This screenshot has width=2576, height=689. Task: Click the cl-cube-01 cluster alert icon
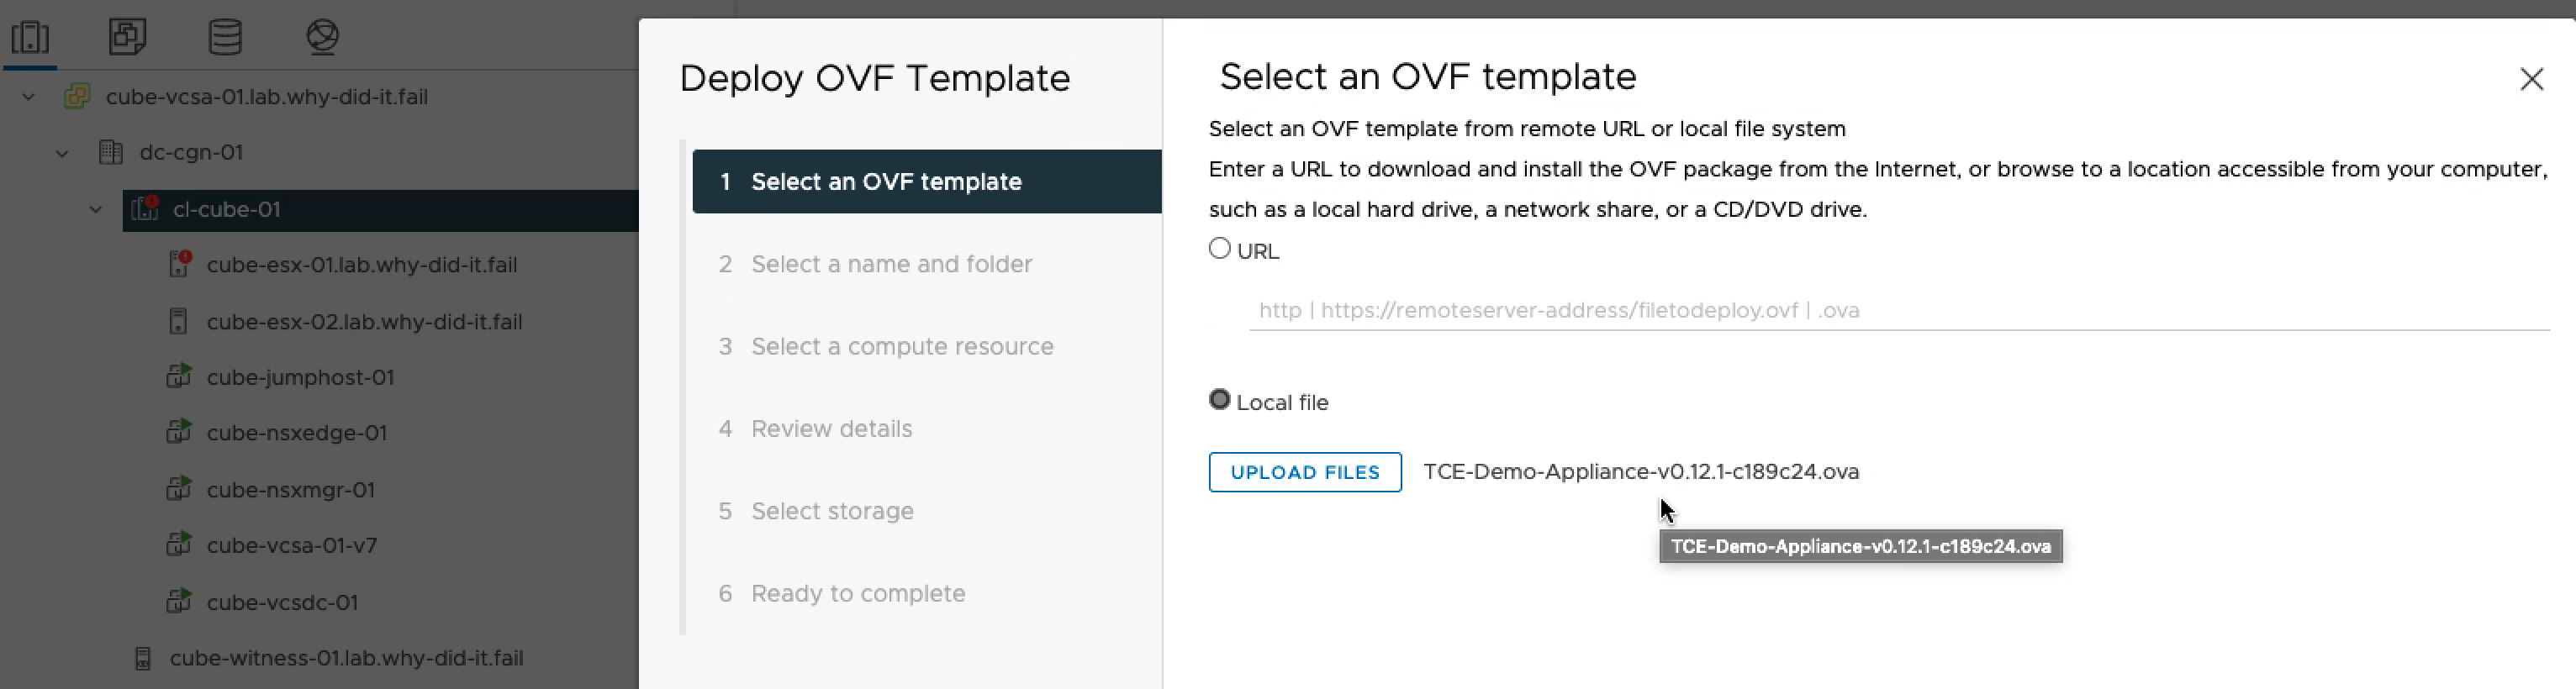tap(145, 209)
